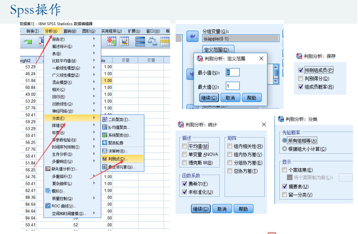Close the define range (定义范围) dialog
The image size is (358, 234).
coord(262,58)
